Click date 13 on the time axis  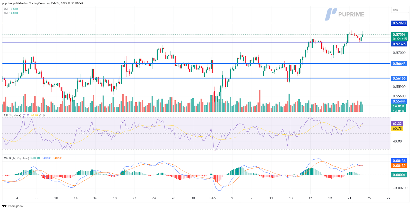(x=291, y=198)
